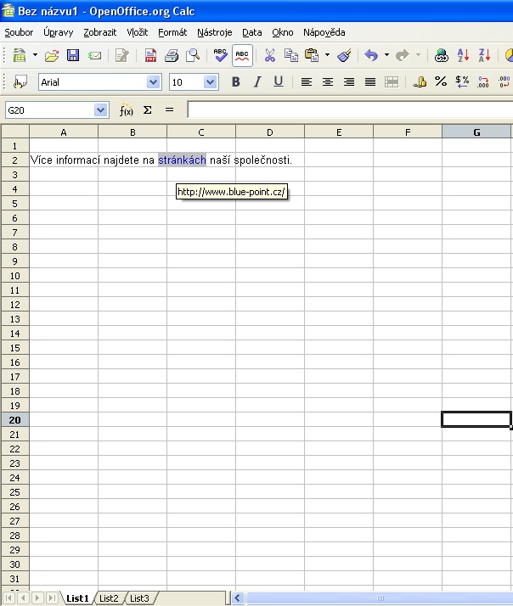Toggle AutoSpellcheck on or off

tap(242, 56)
